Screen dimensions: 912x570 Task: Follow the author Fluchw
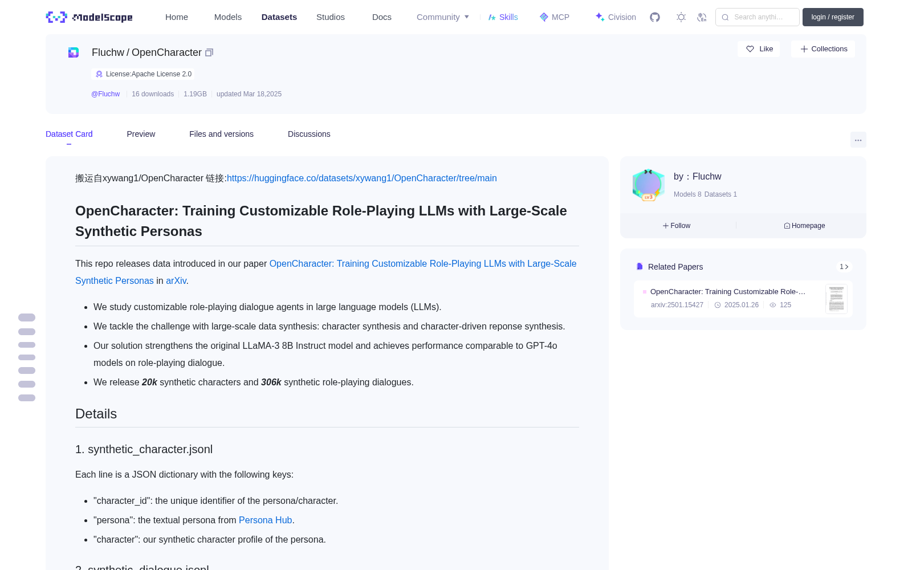[x=677, y=226]
